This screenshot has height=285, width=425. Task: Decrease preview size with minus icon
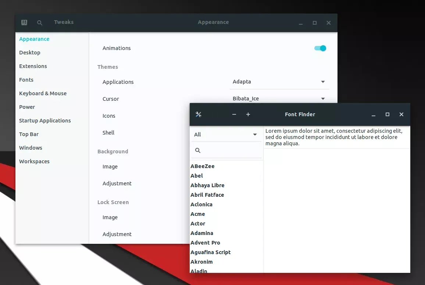(x=234, y=114)
